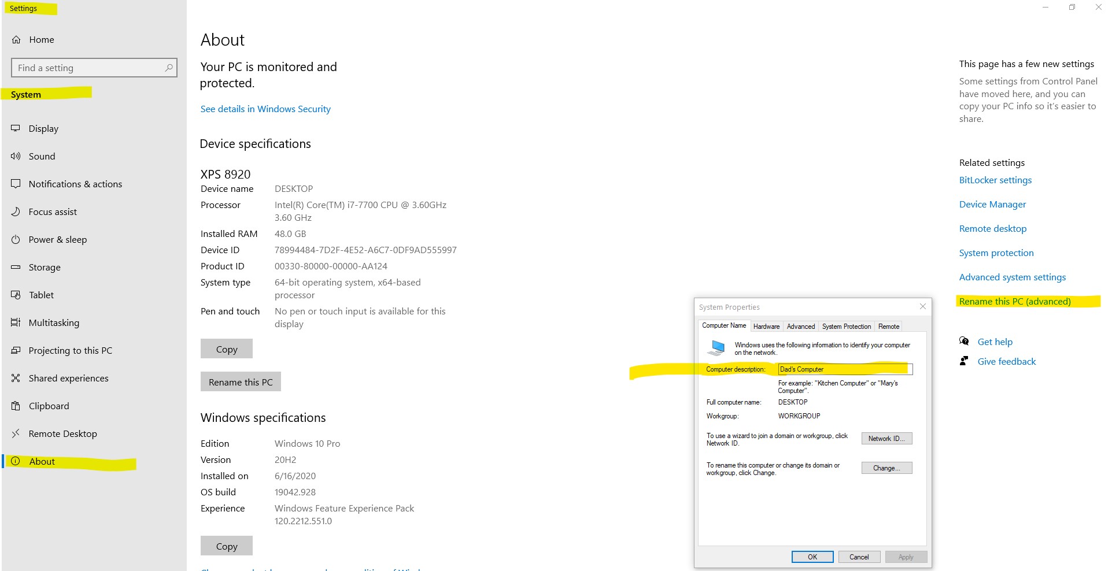1112x571 pixels.
Task: Click the Installed on date 6/16/2020
Action: (x=295, y=476)
